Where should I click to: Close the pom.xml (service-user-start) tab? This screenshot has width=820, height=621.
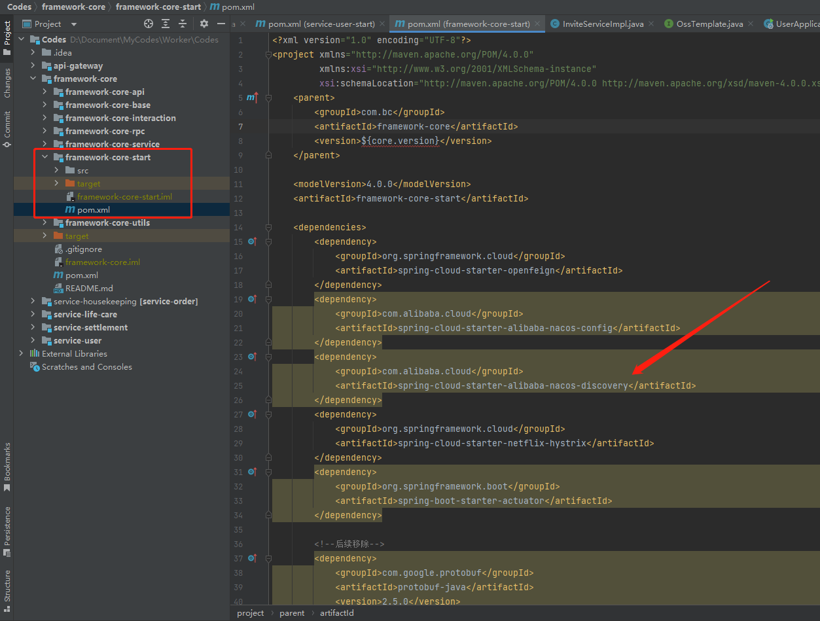382,24
